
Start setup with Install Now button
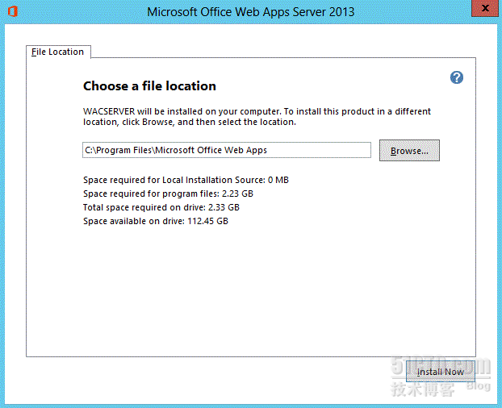coord(440,372)
